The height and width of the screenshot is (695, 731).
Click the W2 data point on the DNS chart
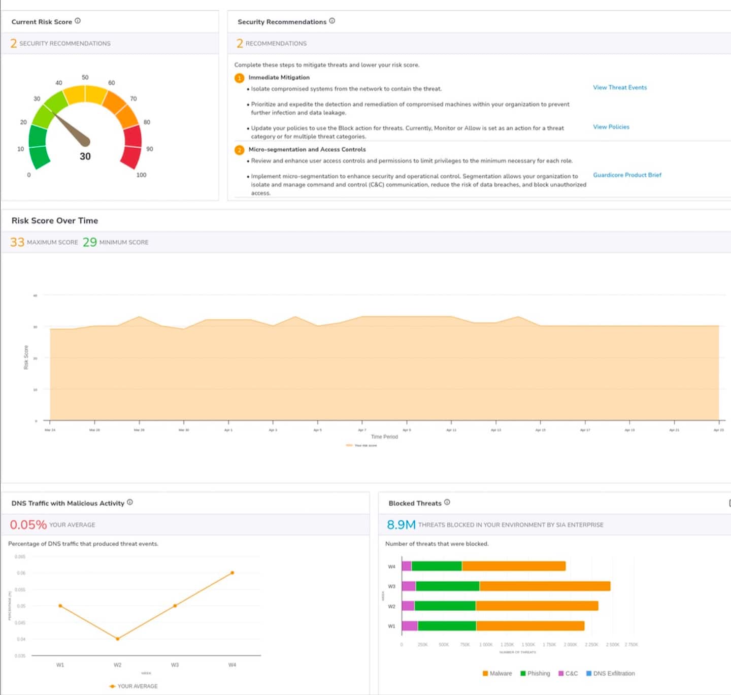[x=118, y=639]
